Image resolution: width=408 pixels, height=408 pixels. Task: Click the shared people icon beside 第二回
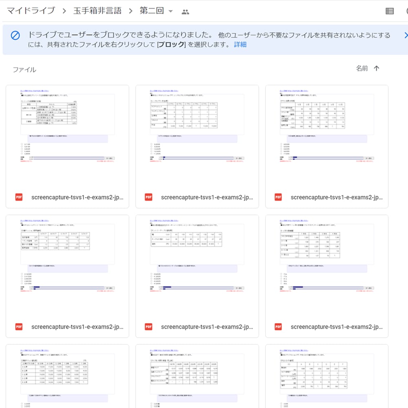click(185, 12)
